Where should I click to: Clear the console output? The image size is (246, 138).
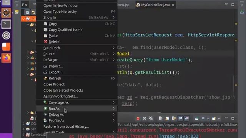pos(161,118)
